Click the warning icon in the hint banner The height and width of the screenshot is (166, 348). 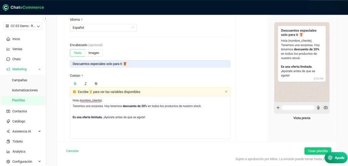click(x=74, y=92)
